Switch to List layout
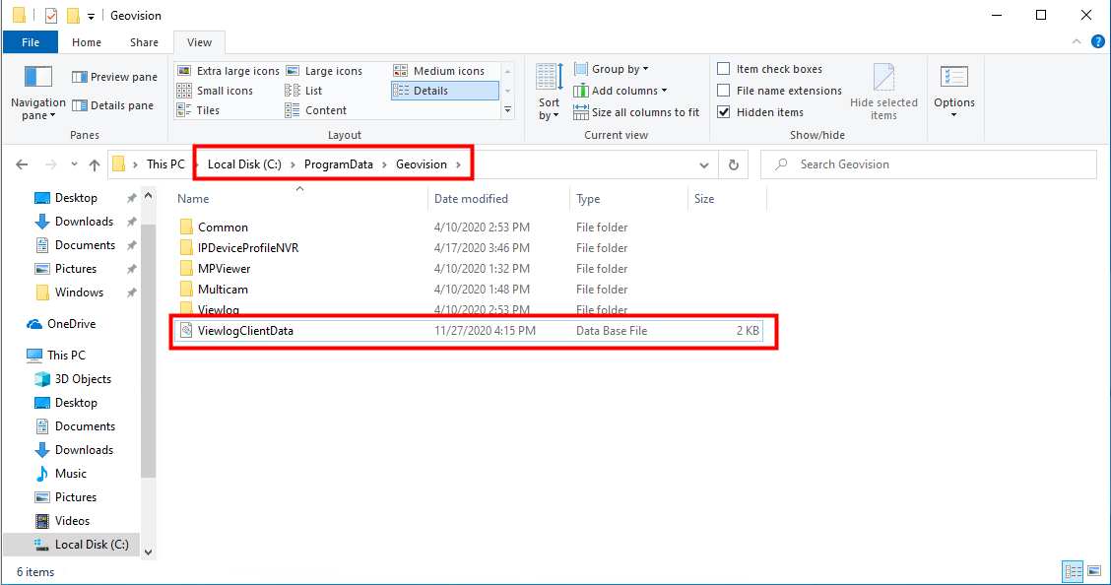1111x585 pixels. [x=303, y=91]
